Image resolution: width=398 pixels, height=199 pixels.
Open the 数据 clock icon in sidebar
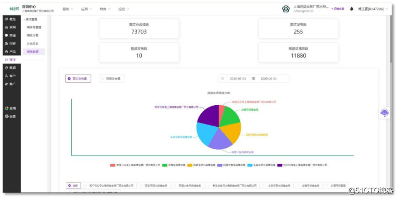(x=6, y=68)
